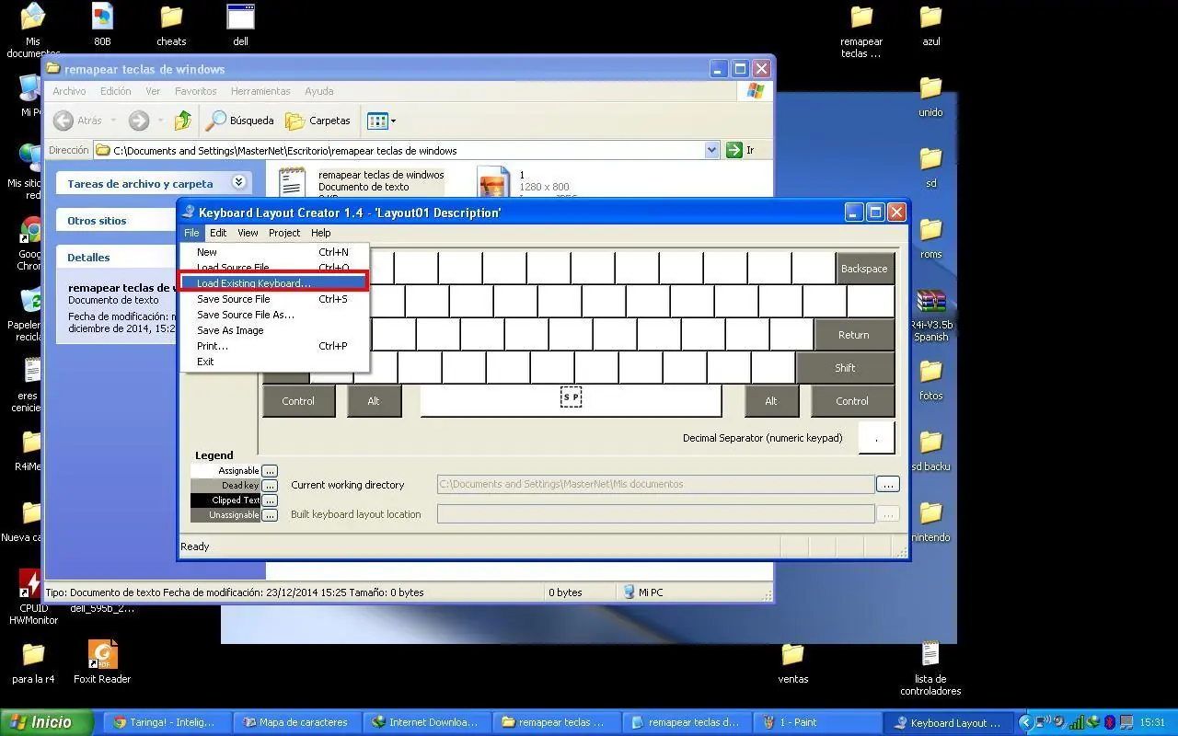
Task: Select the remapear teclas de windwos document
Action: click(x=361, y=181)
